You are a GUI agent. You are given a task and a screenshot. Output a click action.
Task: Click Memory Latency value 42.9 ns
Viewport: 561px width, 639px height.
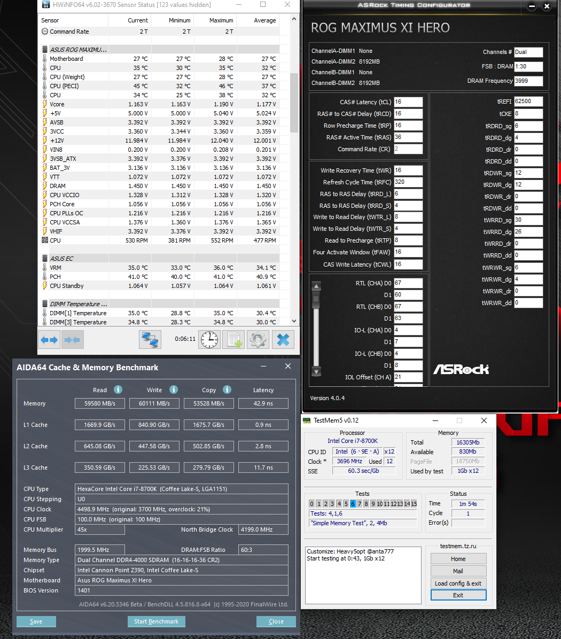click(x=263, y=403)
